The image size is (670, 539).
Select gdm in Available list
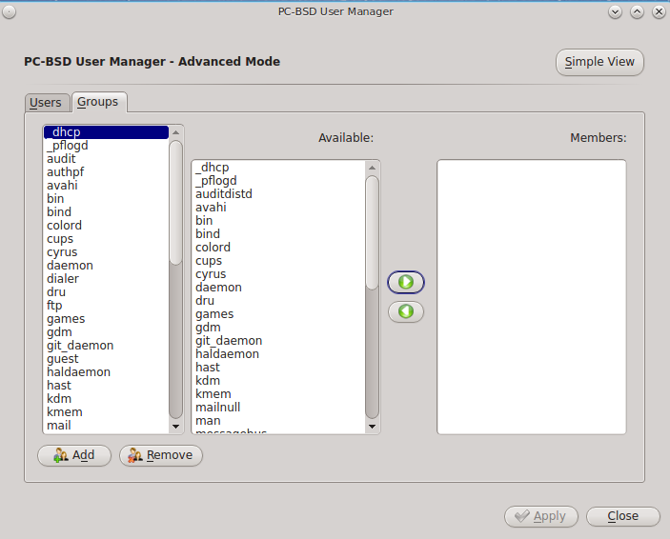[278, 328]
